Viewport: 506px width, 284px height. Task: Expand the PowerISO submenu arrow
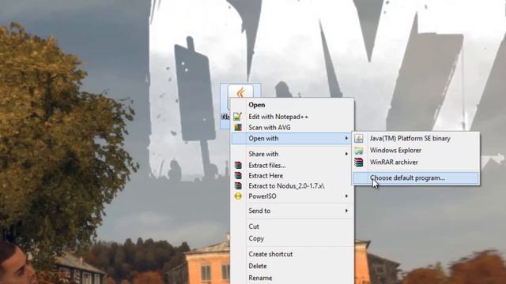pos(346,196)
